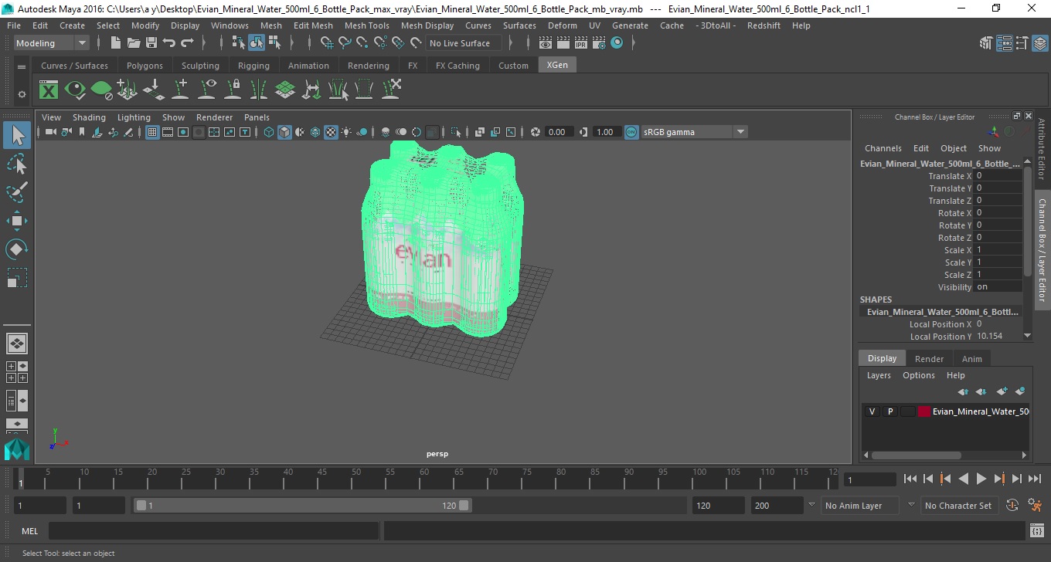The width and height of the screenshot is (1051, 562).
Task: Open the Deform menu
Action: [x=562, y=25]
